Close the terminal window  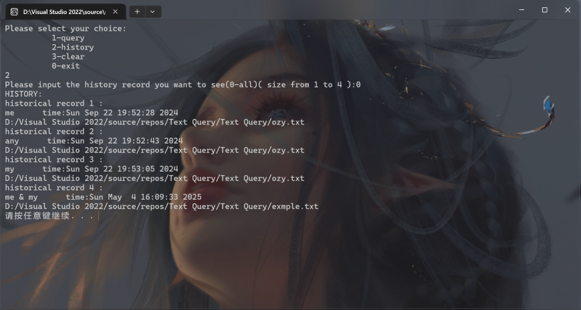[x=568, y=10]
